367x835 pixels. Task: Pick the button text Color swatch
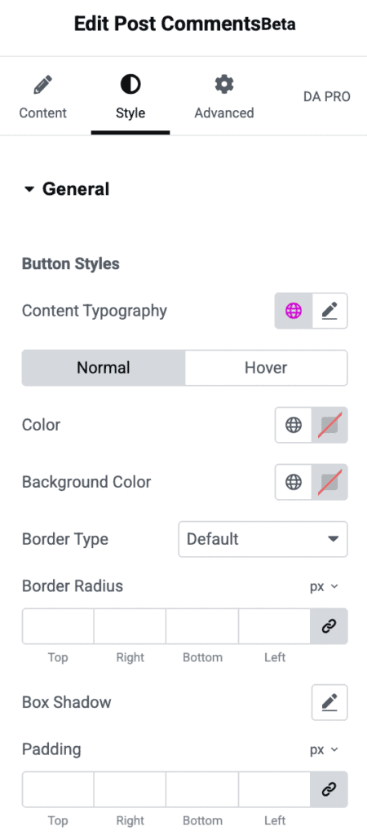(x=329, y=425)
